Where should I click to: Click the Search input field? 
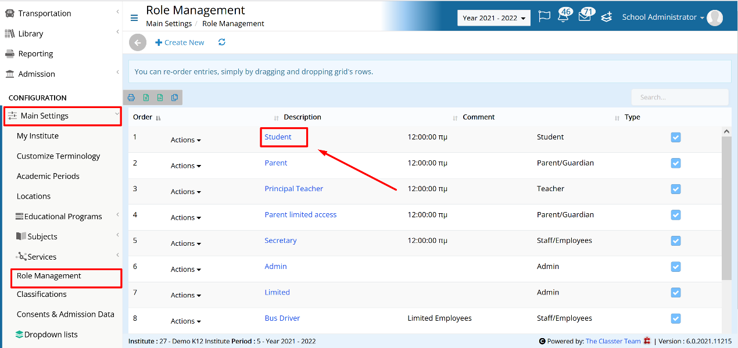(680, 97)
